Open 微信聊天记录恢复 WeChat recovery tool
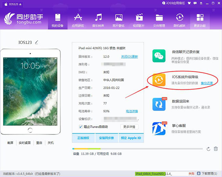The height and width of the screenshot is (177, 222). [185, 52]
